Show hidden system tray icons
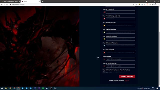 pos(138,88)
